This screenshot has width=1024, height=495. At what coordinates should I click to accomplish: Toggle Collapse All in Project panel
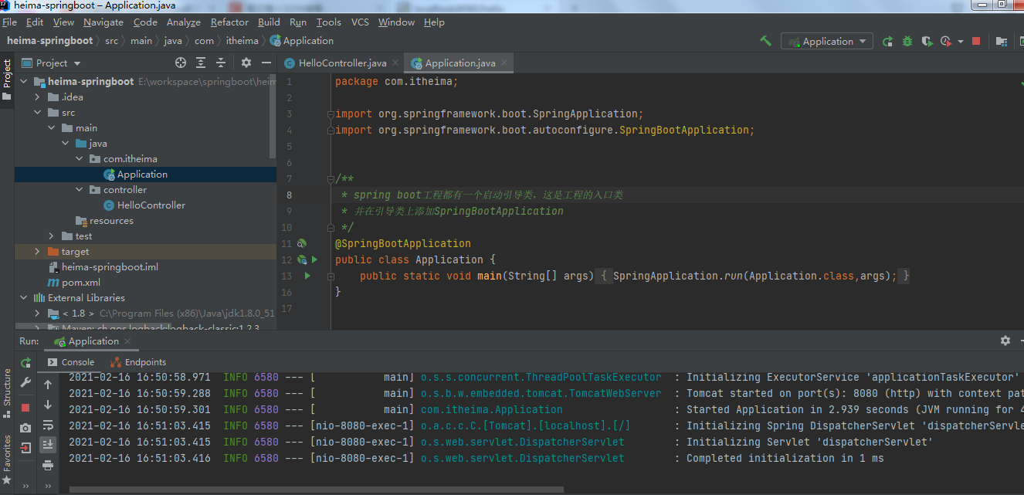[x=221, y=62]
